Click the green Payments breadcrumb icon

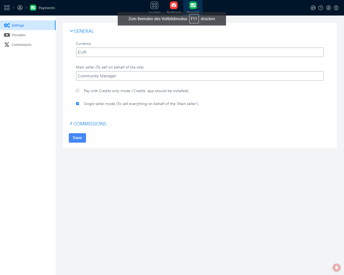click(x=33, y=8)
